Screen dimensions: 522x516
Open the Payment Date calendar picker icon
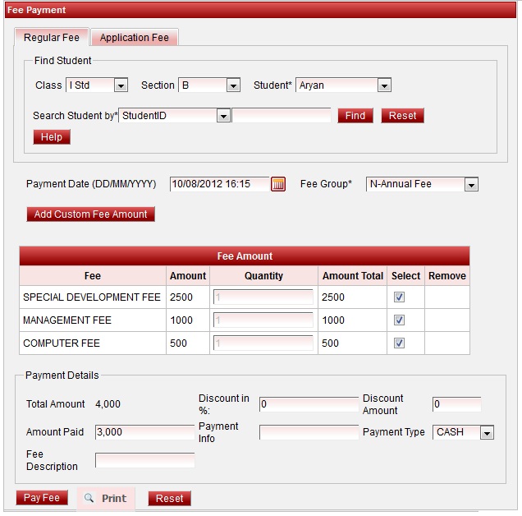[278, 185]
